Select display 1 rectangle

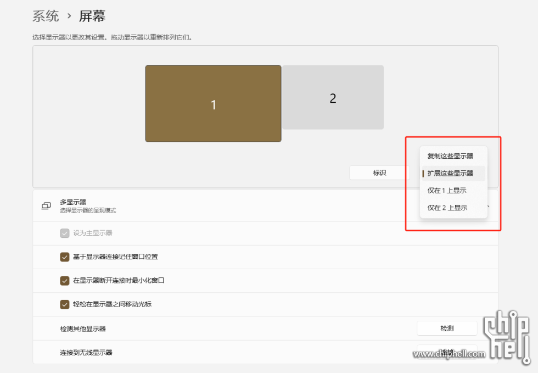pyautogui.click(x=213, y=103)
